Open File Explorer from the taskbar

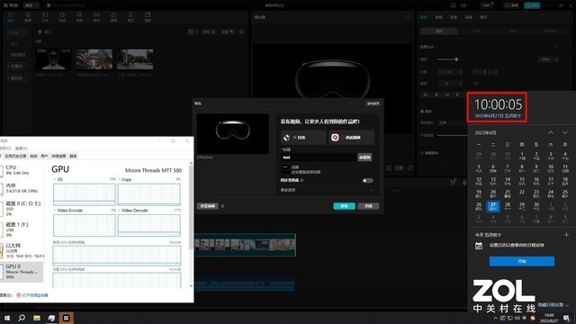[37, 318]
